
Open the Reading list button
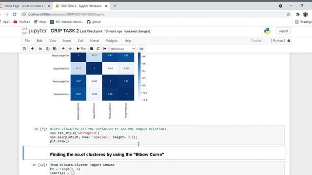click(x=303, y=22)
